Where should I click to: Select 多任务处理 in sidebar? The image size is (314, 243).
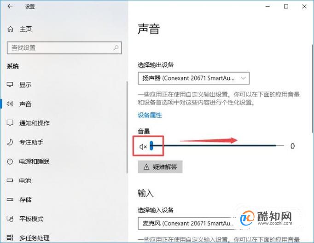[34, 238]
